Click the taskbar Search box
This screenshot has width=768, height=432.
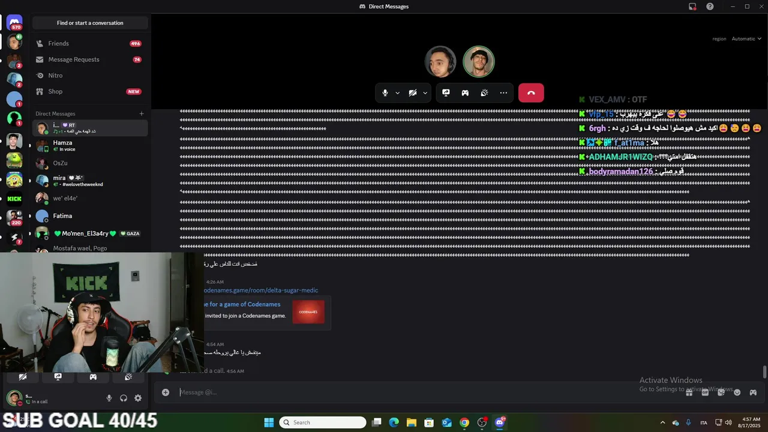click(x=323, y=422)
